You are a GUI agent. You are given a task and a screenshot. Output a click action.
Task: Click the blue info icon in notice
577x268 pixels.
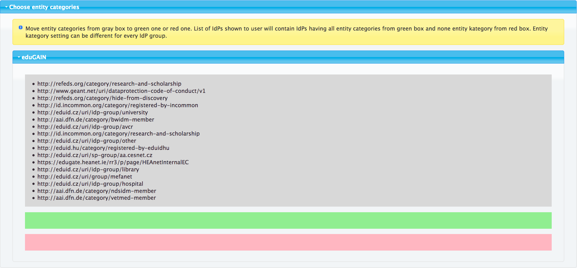21,27
